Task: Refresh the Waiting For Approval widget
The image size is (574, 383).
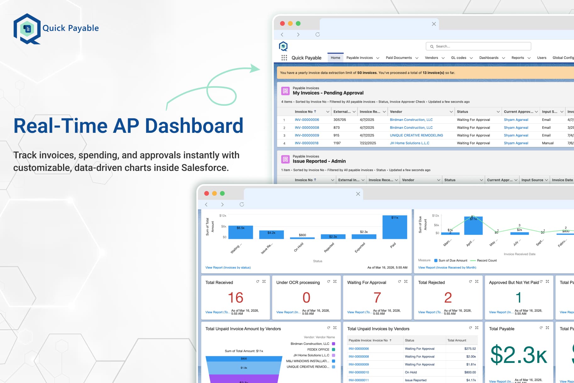Action: [x=399, y=282]
